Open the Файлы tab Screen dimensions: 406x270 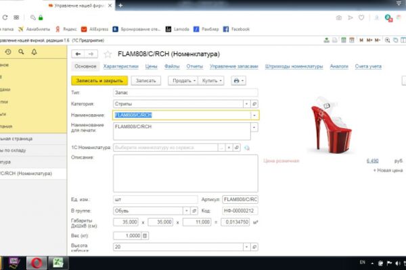(x=172, y=66)
